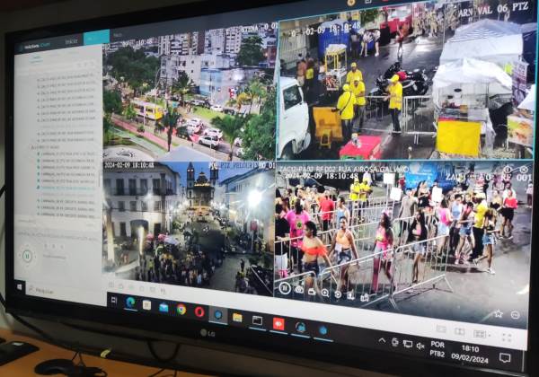Screen dimensions: 539x377
Task: Switch to two-pane layout icon
Action: 460,331
